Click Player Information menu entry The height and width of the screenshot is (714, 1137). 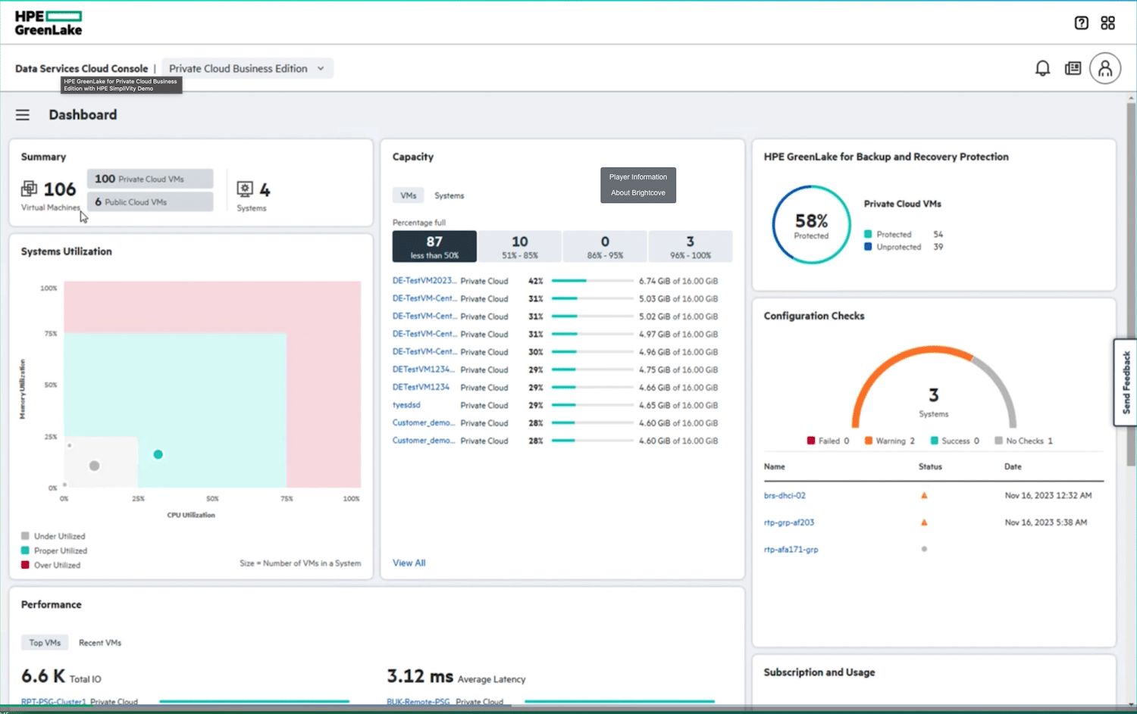point(638,177)
